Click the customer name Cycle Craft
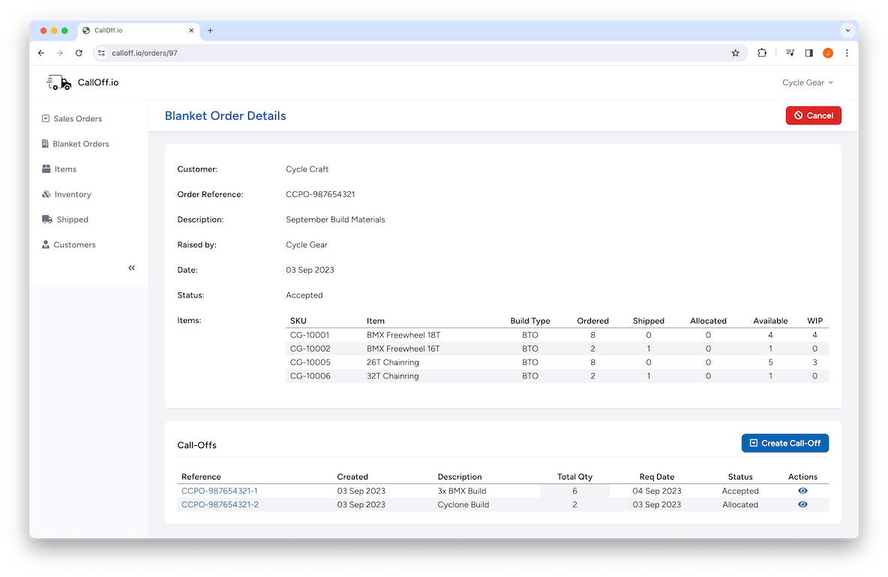This screenshot has height=577, width=888. (307, 169)
